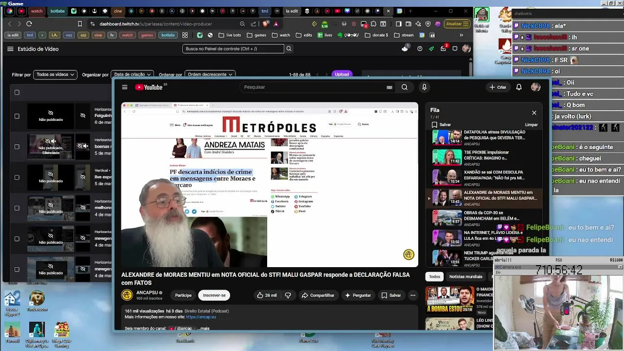Click the share icon in address bar

click(253, 23)
